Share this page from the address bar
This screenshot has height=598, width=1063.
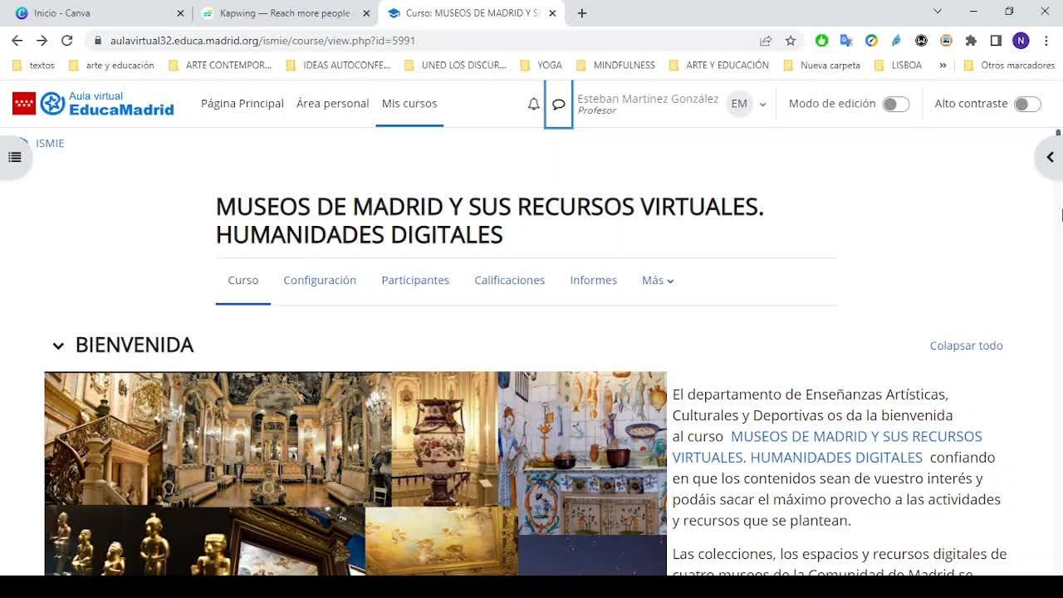(766, 40)
